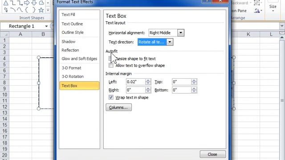The width and height of the screenshot is (285, 160).
Task: Insert the left brace shape
Action: click(x=27, y=10)
